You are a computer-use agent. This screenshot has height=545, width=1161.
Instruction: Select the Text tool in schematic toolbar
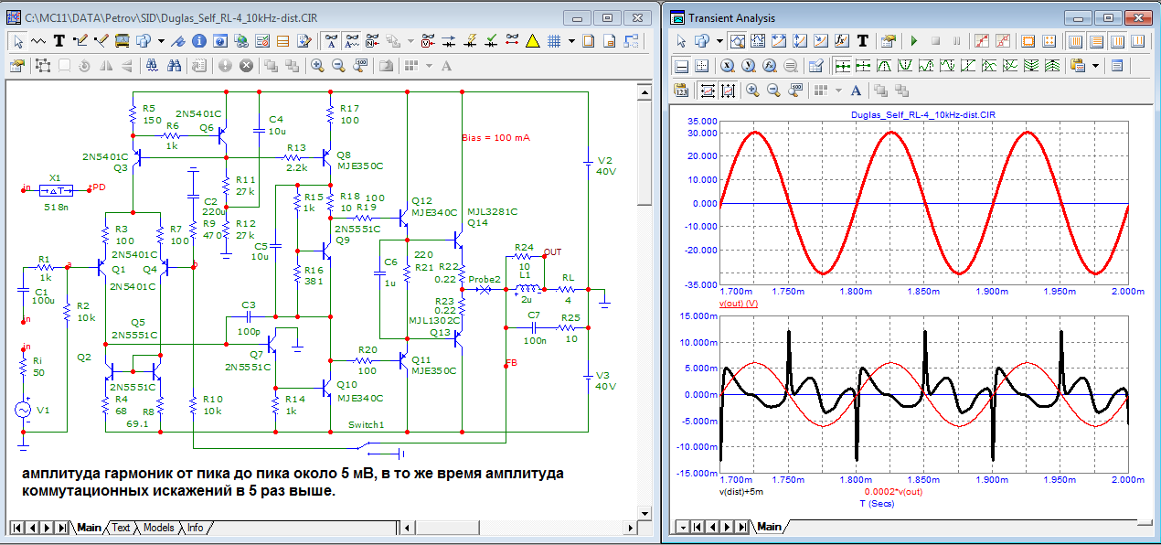[59, 41]
